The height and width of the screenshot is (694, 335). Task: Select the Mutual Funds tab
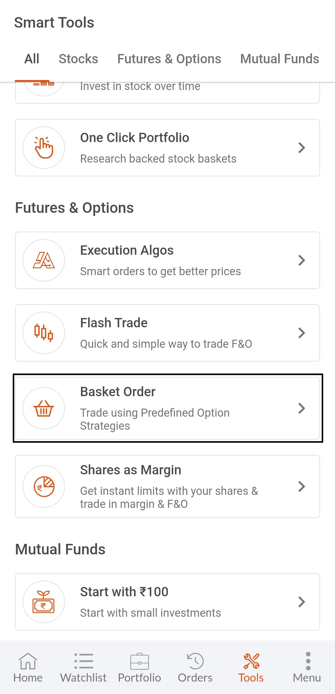(x=279, y=59)
